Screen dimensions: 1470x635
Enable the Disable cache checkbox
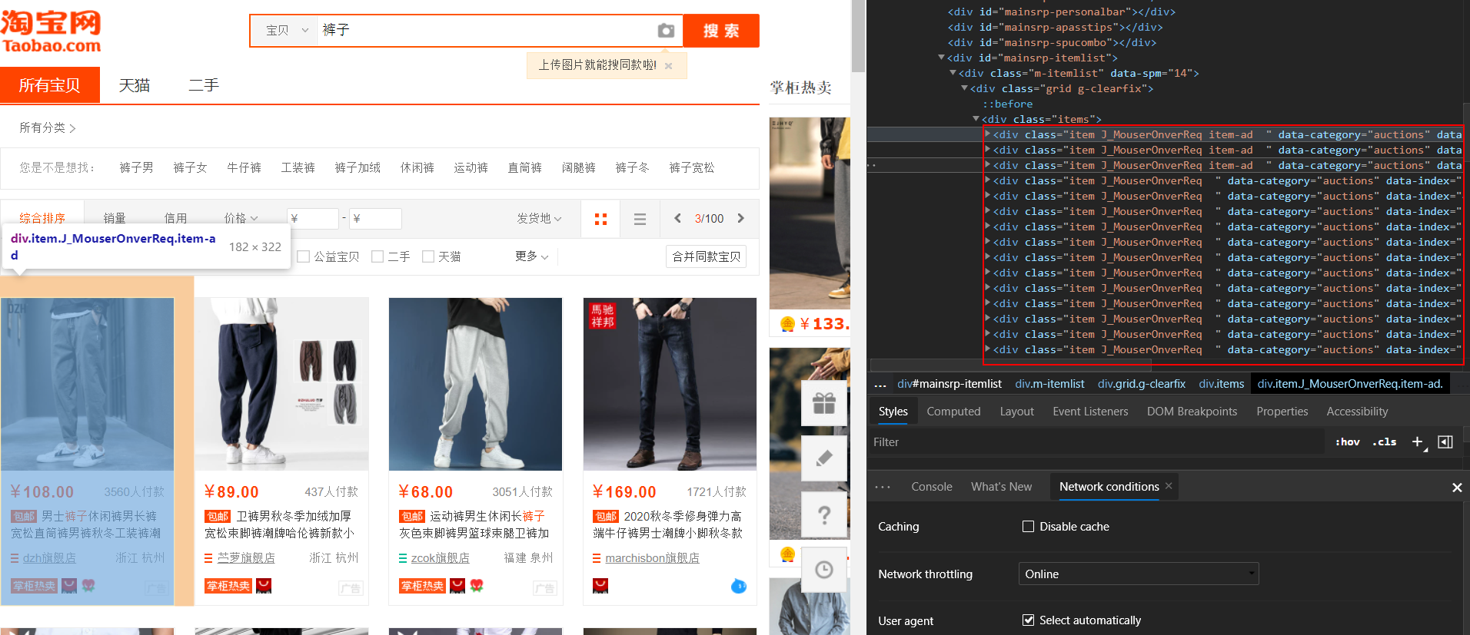(1028, 527)
